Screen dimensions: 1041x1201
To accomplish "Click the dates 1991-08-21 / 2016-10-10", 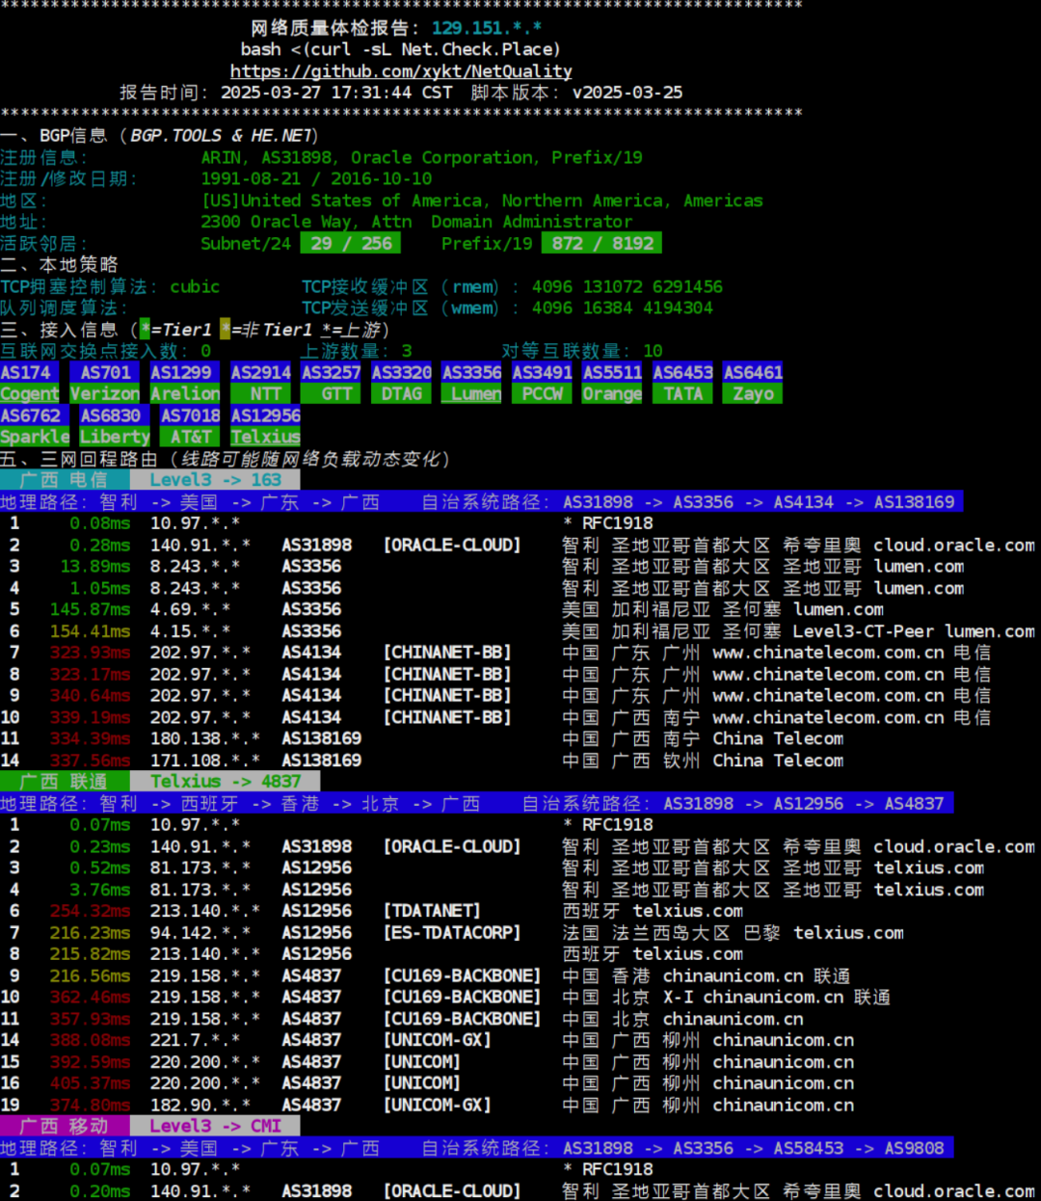I will (x=316, y=178).
